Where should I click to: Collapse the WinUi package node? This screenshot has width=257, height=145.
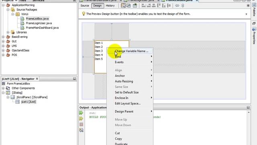click(x=13, y=14)
